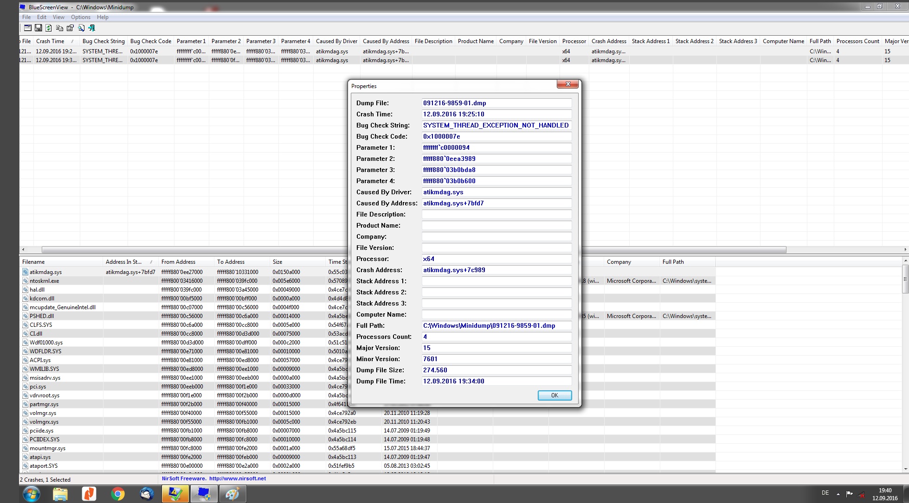Show hidden system tray icons arrow
The width and height of the screenshot is (909, 503).
838,494
